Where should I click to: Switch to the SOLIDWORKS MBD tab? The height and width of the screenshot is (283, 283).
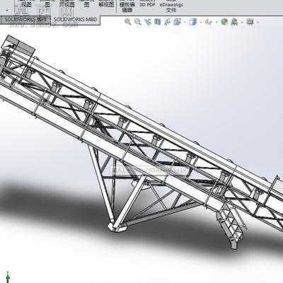pyautogui.click(x=76, y=20)
